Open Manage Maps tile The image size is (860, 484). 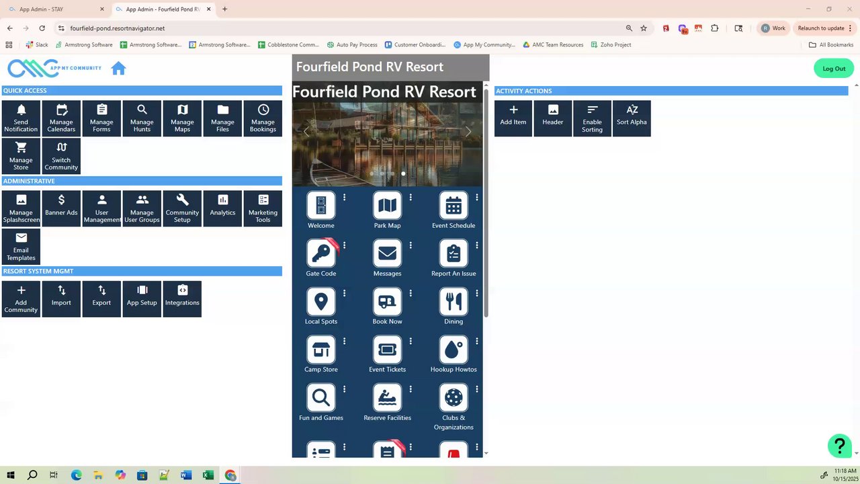coord(182,118)
